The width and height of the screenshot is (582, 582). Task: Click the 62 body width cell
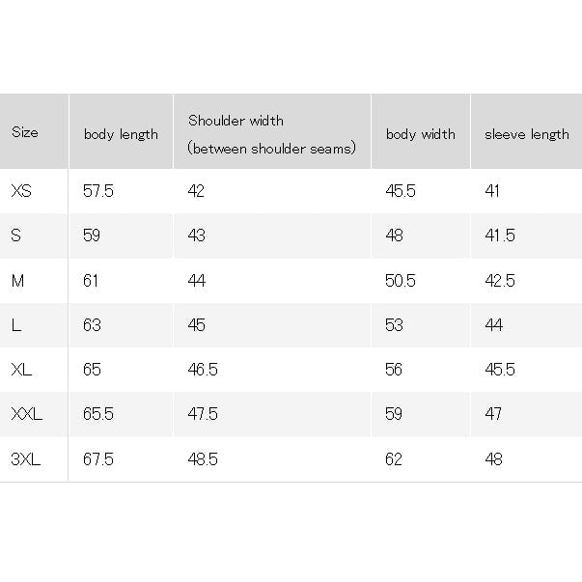tap(394, 459)
